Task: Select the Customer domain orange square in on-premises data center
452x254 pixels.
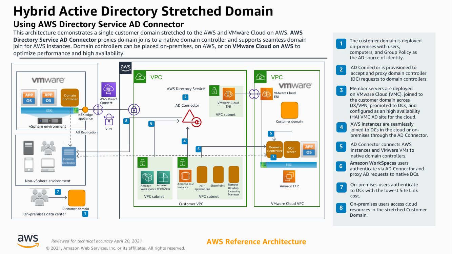Action: (x=77, y=198)
